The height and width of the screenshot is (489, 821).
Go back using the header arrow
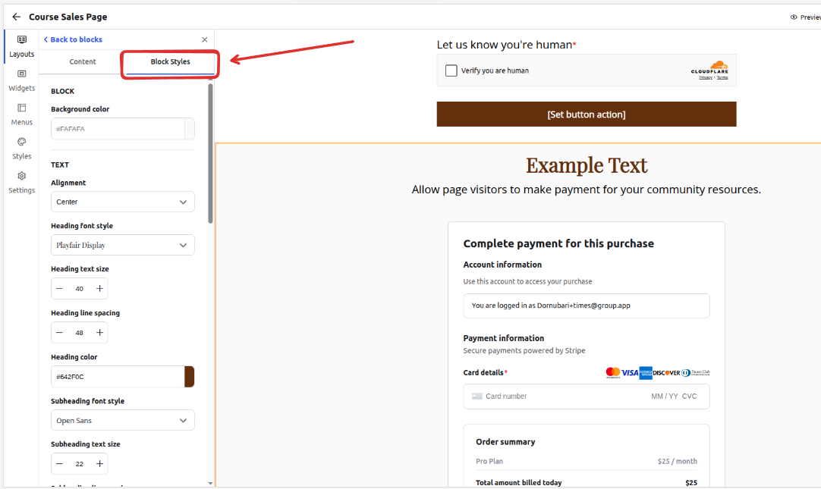16,17
